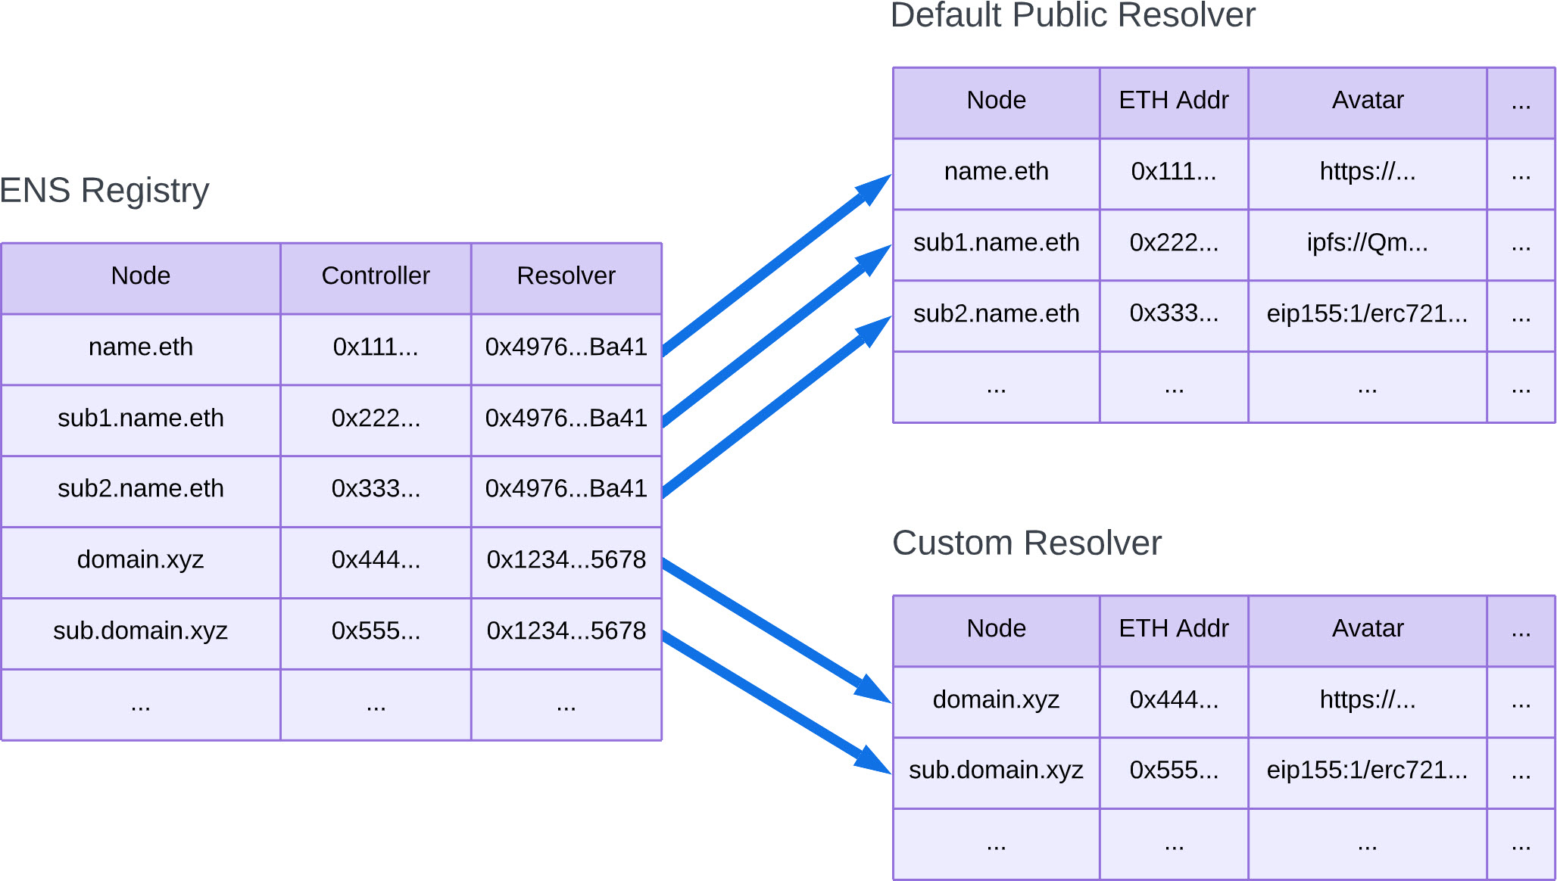Select controller address 0x444... in ENS Registry

tap(376, 560)
